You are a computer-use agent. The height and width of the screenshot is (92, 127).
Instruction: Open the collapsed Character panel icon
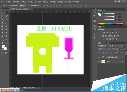tap(94, 34)
